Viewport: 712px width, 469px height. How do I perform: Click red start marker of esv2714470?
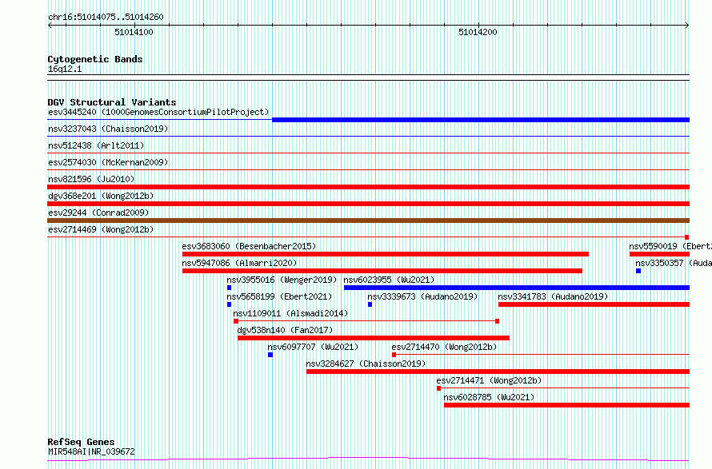[x=394, y=355]
